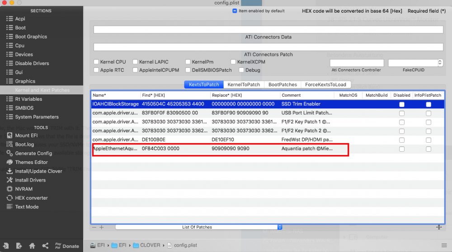Select Kernel and Kext Patches section
Viewport: 452px width, 252px height.
[42, 90]
